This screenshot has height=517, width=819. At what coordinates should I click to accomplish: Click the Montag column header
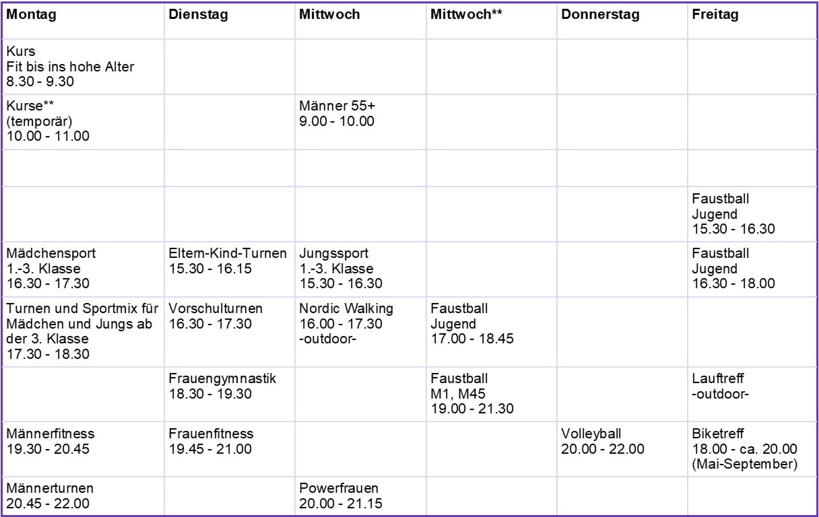83,21
